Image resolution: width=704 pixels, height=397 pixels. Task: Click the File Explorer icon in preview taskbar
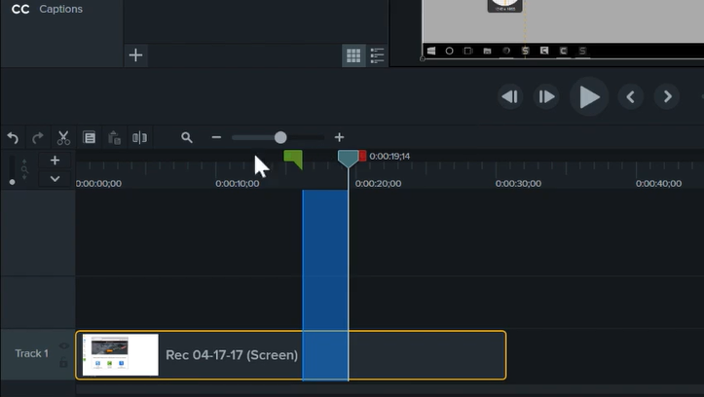pyautogui.click(x=487, y=52)
